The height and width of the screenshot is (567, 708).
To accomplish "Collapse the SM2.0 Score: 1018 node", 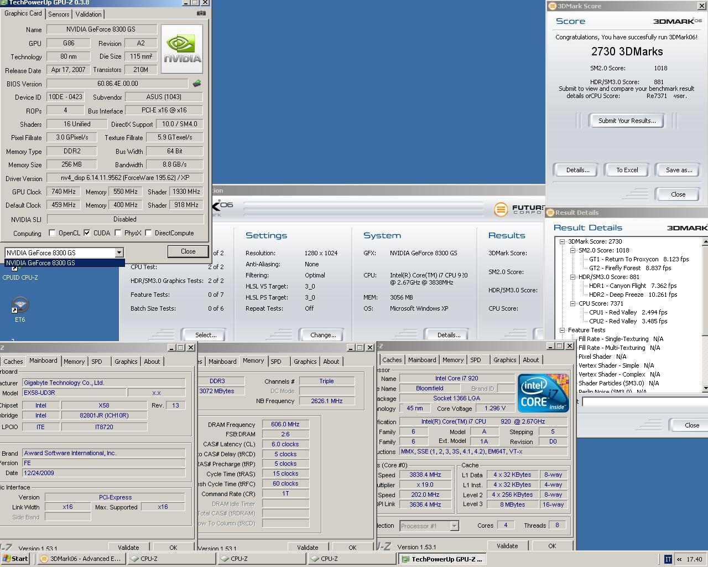I will (x=572, y=250).
